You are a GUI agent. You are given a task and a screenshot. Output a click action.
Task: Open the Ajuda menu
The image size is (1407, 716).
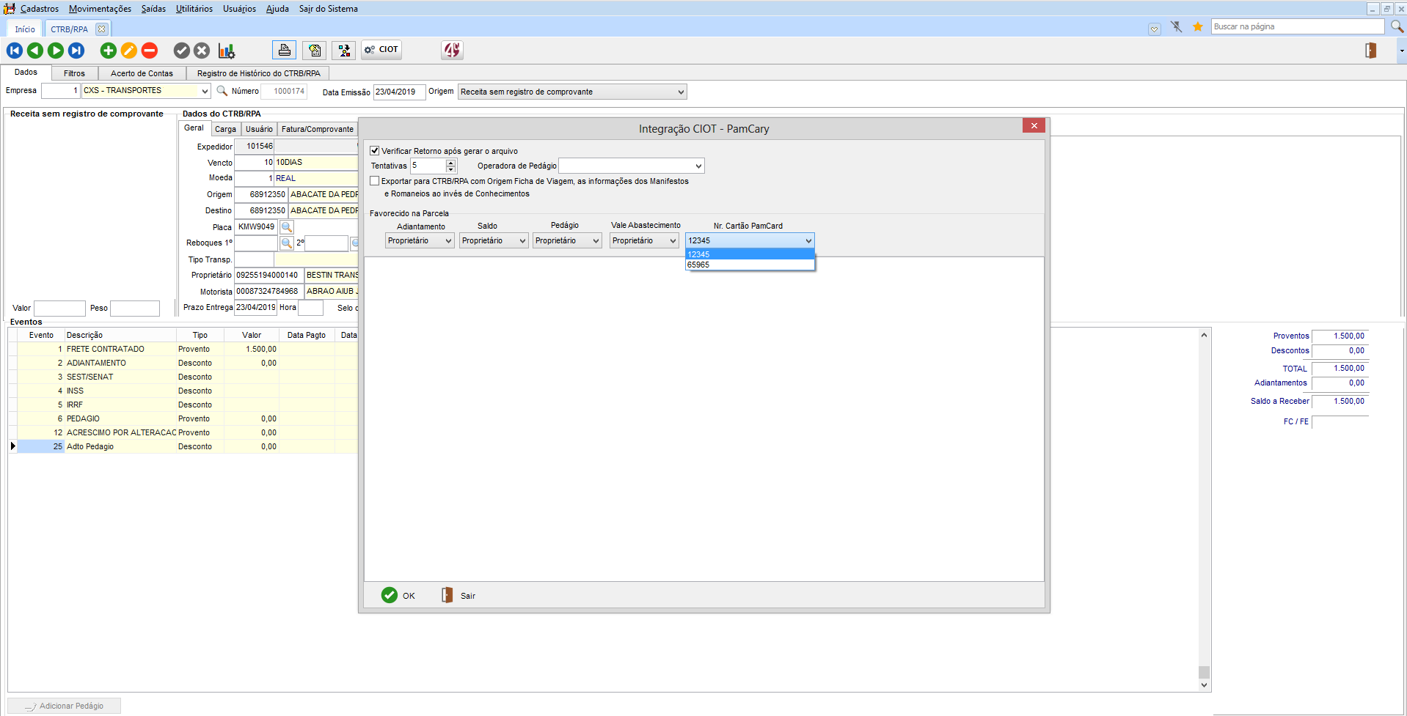click(277, 9)
